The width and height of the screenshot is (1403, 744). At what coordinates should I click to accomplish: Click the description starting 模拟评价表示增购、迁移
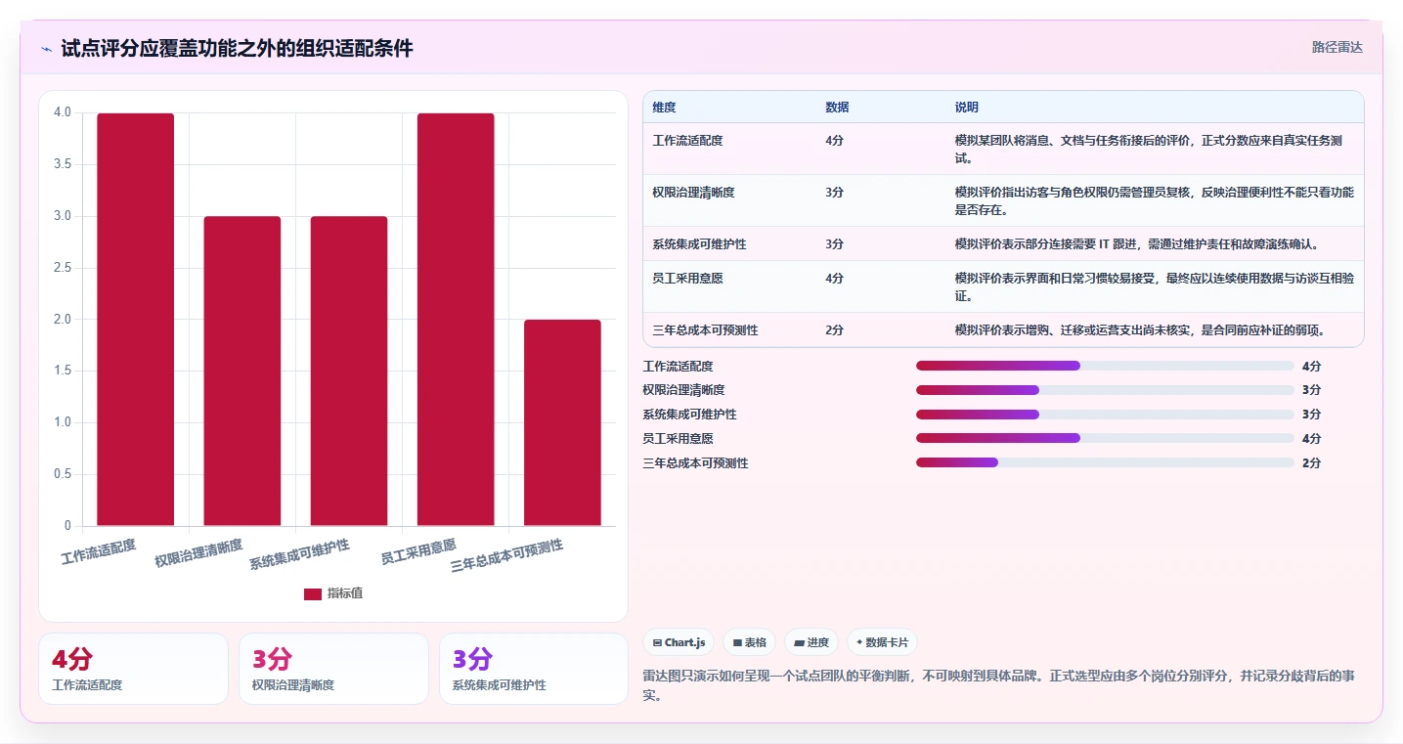[1140, 330]
